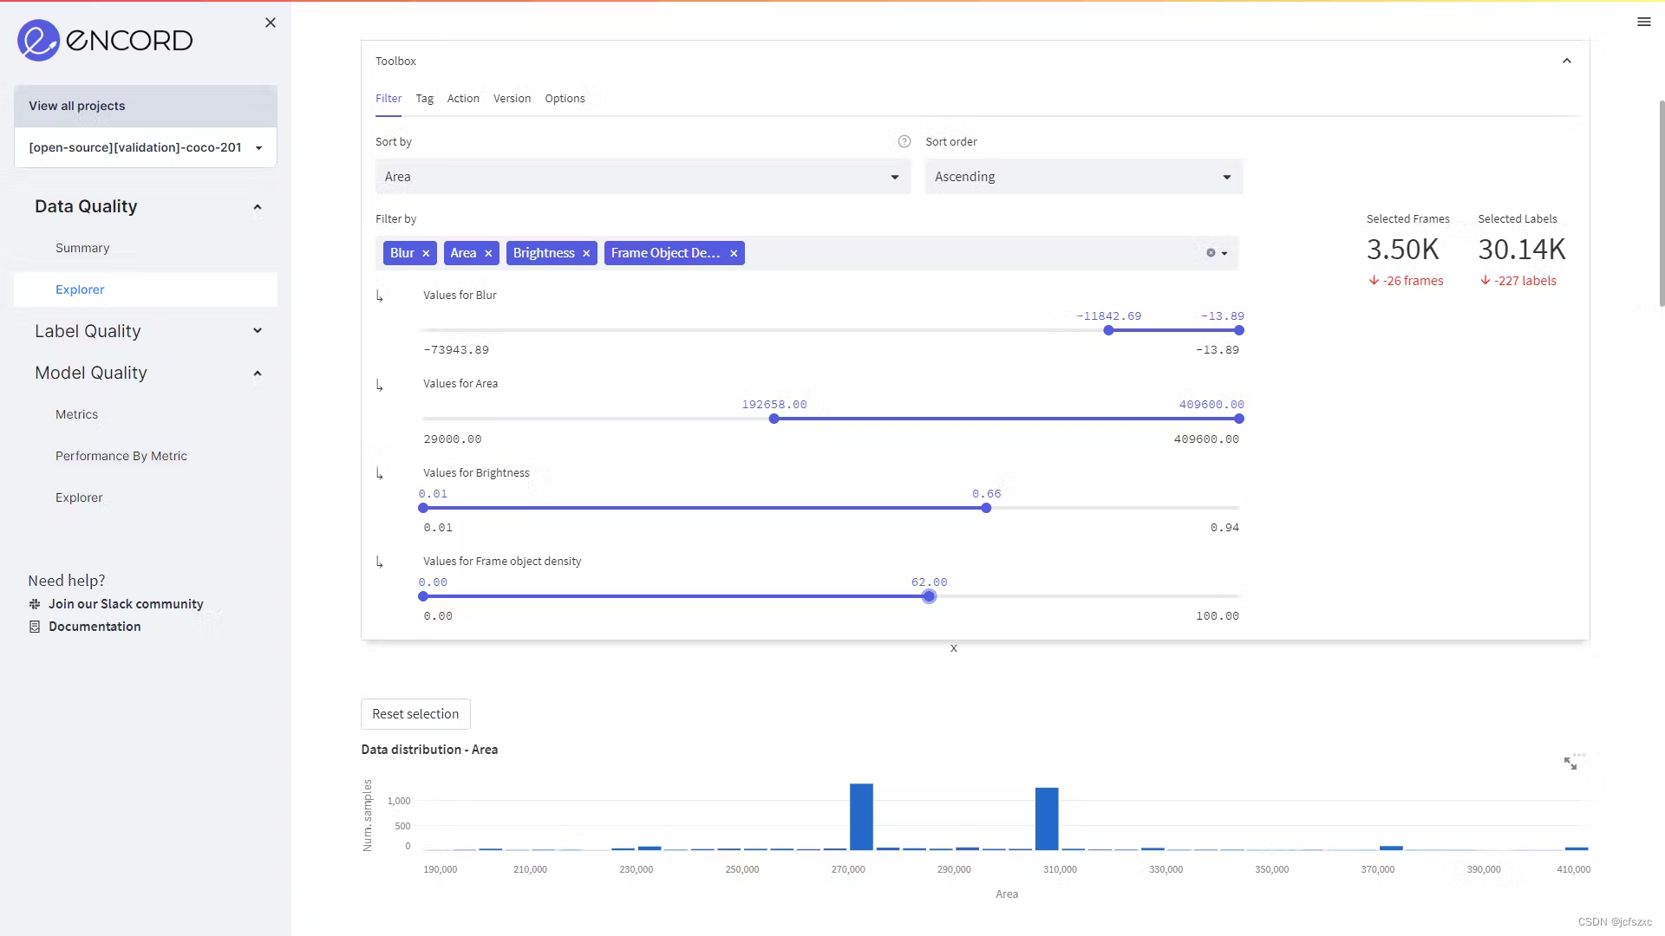Image resolution: width=1665 pixels, height=936 pixels.
Task: Open the Join our Slack community link
Action: [126, 604]
